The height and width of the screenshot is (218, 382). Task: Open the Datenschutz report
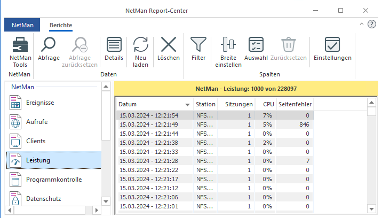44,199
